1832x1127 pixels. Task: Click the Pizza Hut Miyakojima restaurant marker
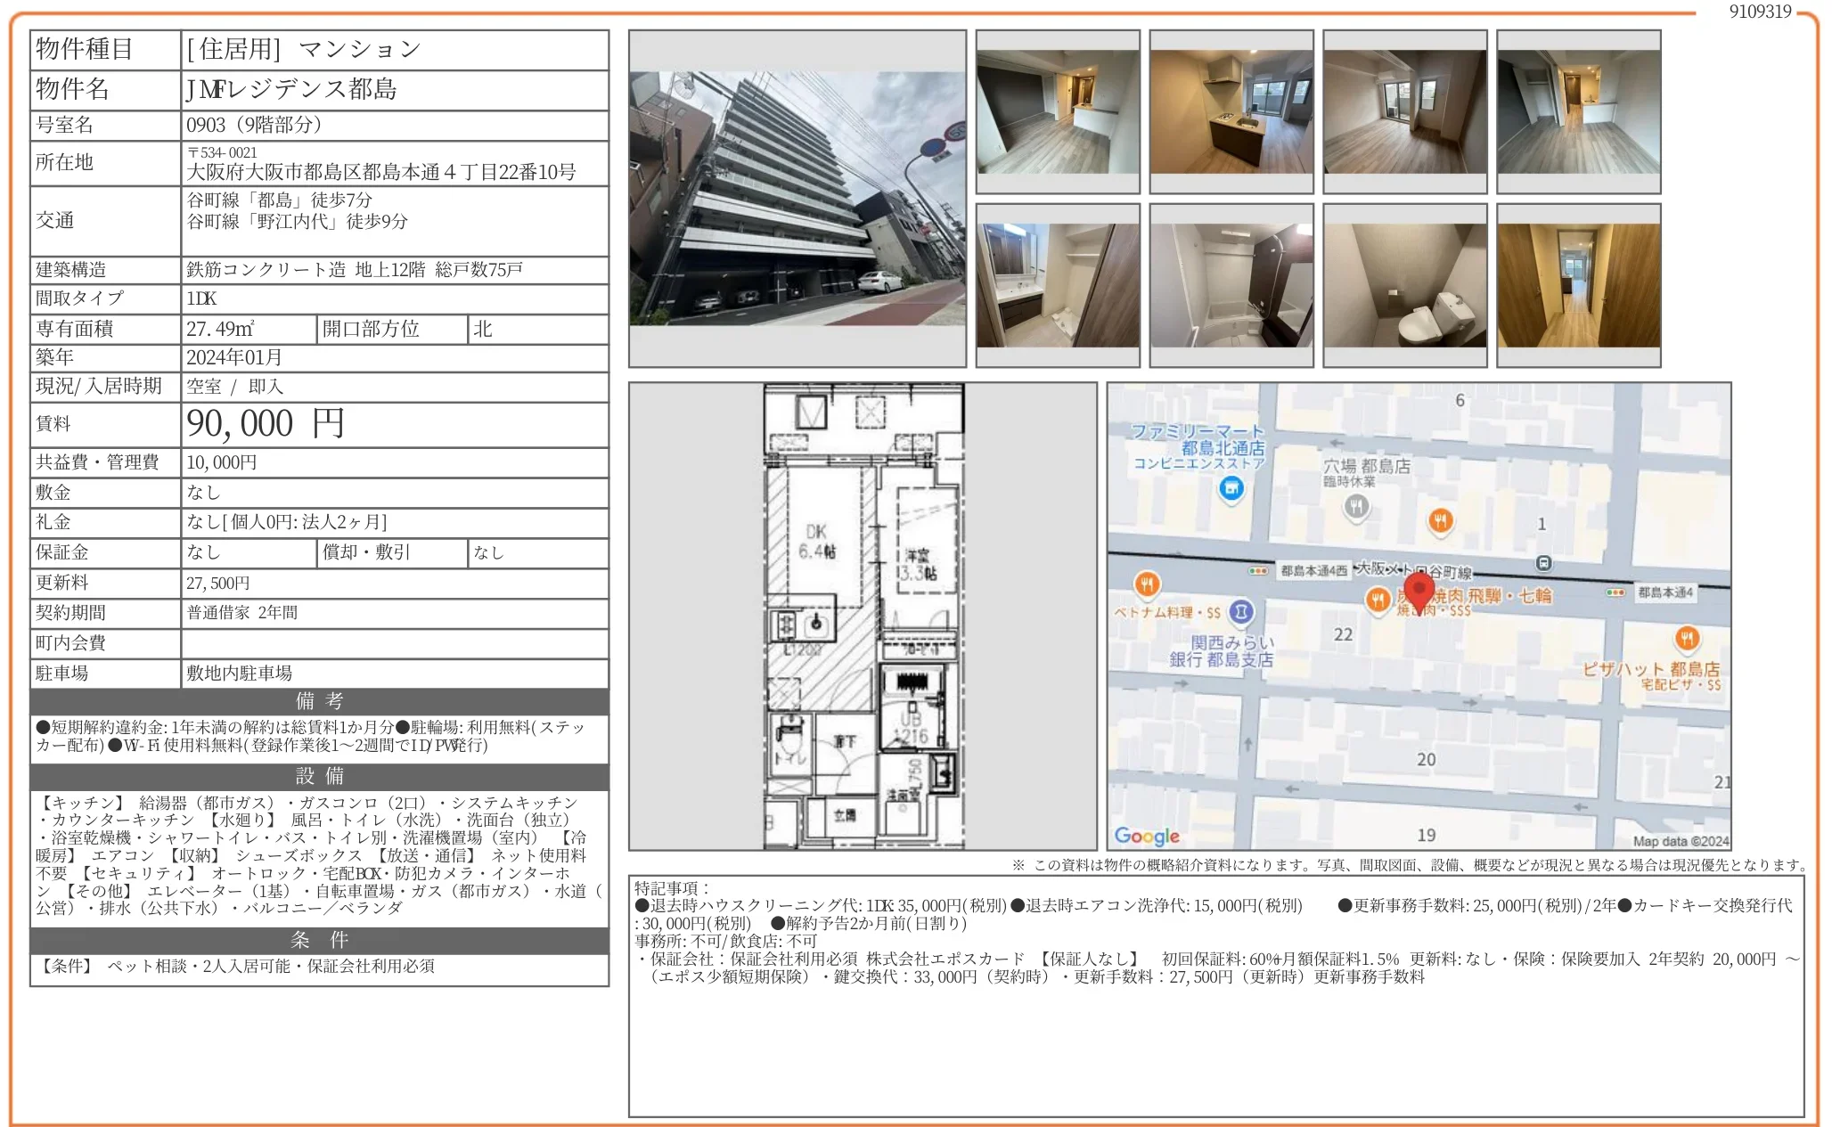pyautogui.click(x=1686, y=638)
